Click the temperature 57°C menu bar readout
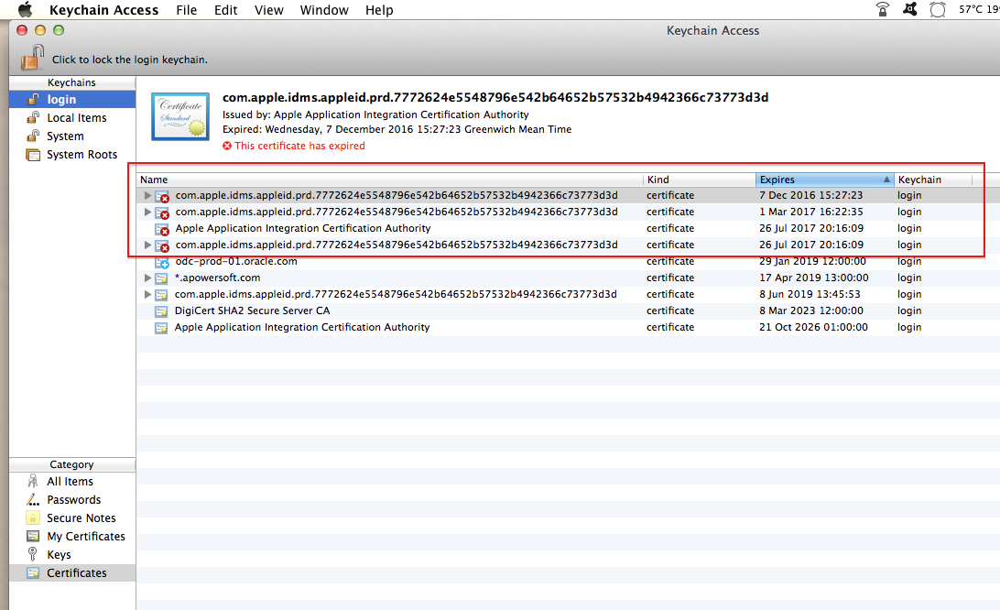The width and height of the screenshot is (1000, 610). pyautogui.click(x=972, y=9)
